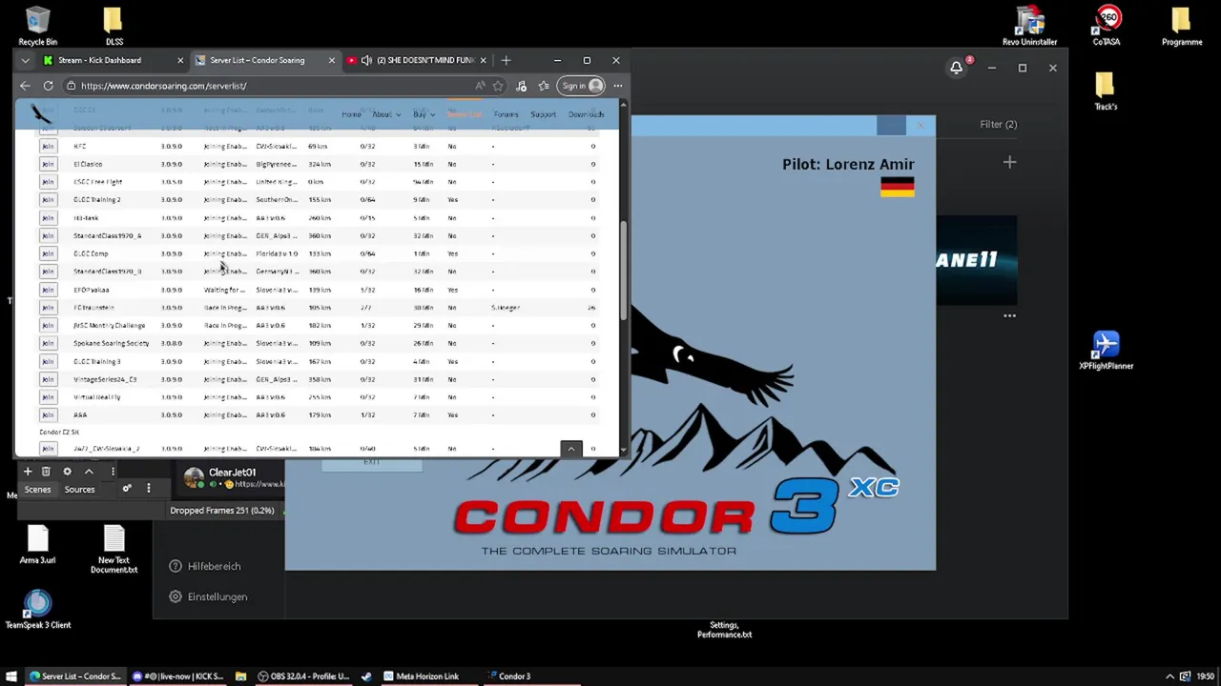Open the browser favorites list icon
1221x686 pixels.
click(x=544, y=86)
